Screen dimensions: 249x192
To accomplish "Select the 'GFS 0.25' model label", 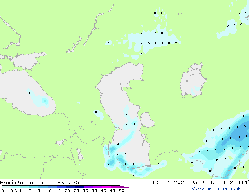I will coord(66,183).
